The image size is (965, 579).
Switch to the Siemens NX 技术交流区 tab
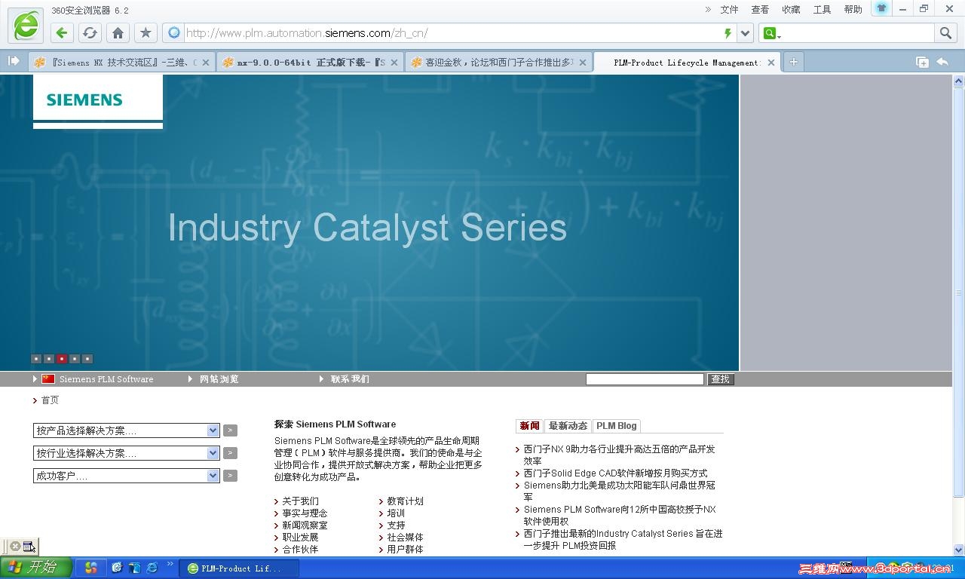pos(123,63)
